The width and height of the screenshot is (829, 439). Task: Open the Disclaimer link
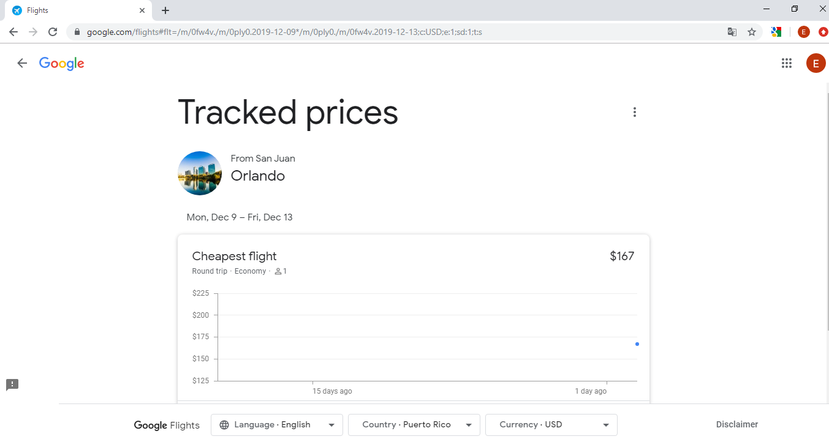pos(737,424)
